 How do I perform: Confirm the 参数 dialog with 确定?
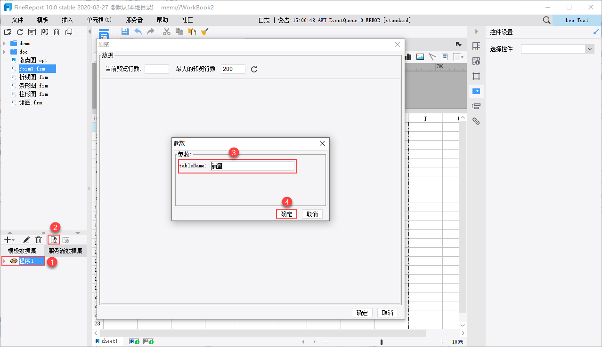(x=286, y=214)
